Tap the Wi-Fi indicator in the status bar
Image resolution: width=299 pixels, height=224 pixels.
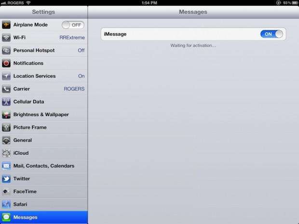(x=28, y=3)
